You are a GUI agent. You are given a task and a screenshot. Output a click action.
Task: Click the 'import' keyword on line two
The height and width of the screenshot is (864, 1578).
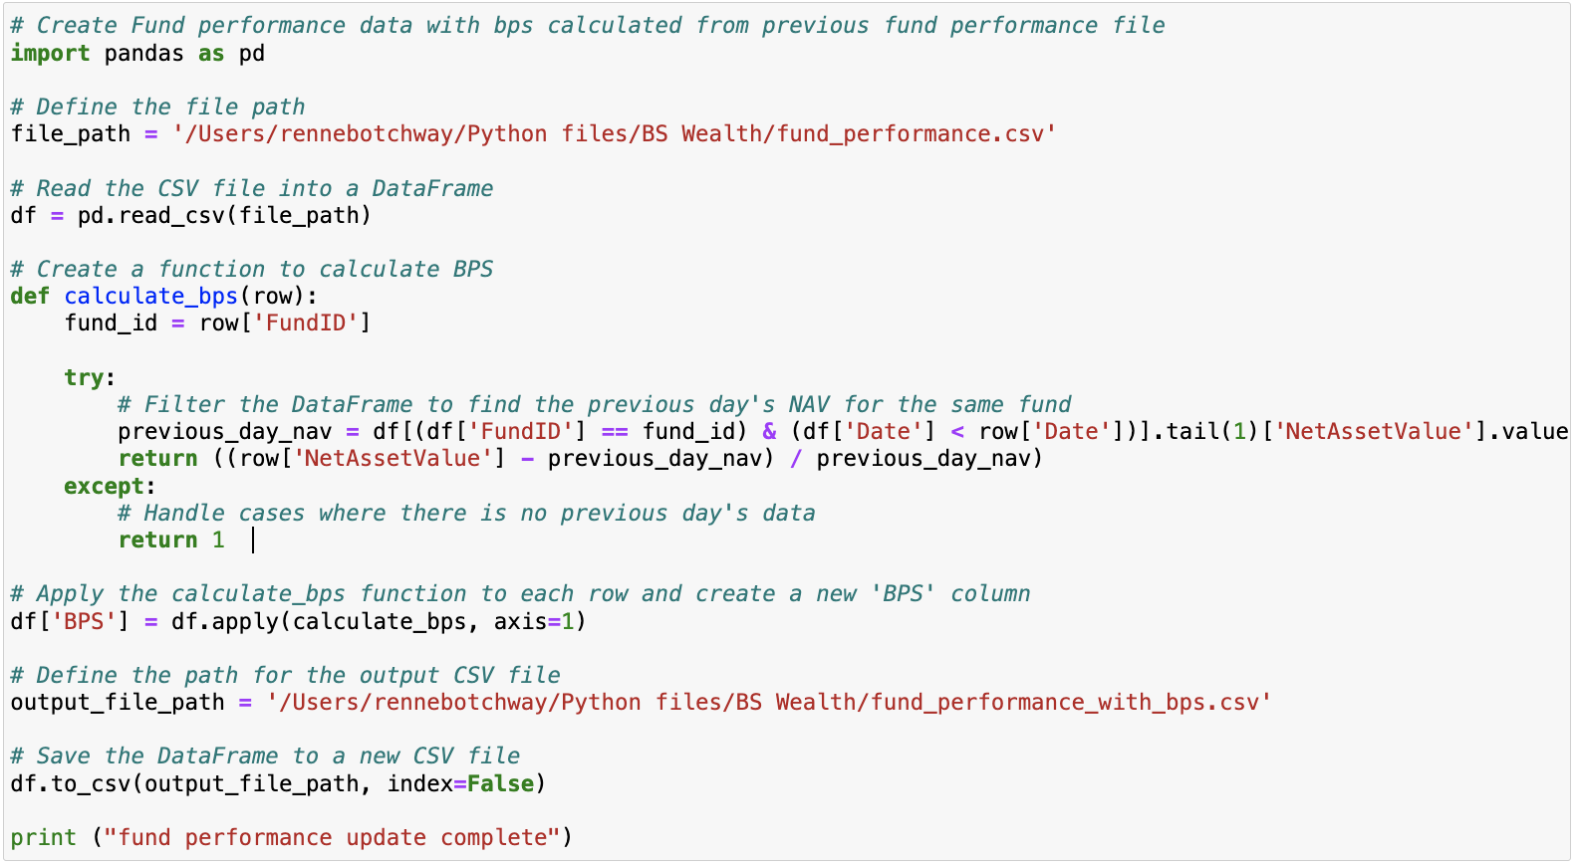coord(50,53)
